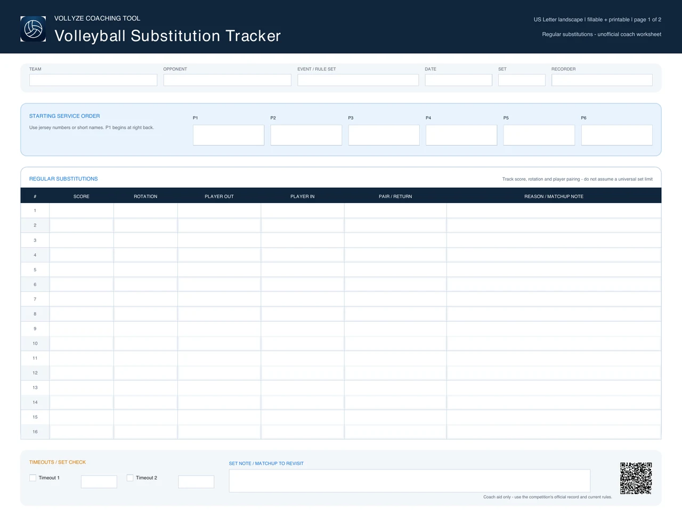Click the Team input field
The height and width of the screenshot is (527, 682).
[x=93, y=80]
